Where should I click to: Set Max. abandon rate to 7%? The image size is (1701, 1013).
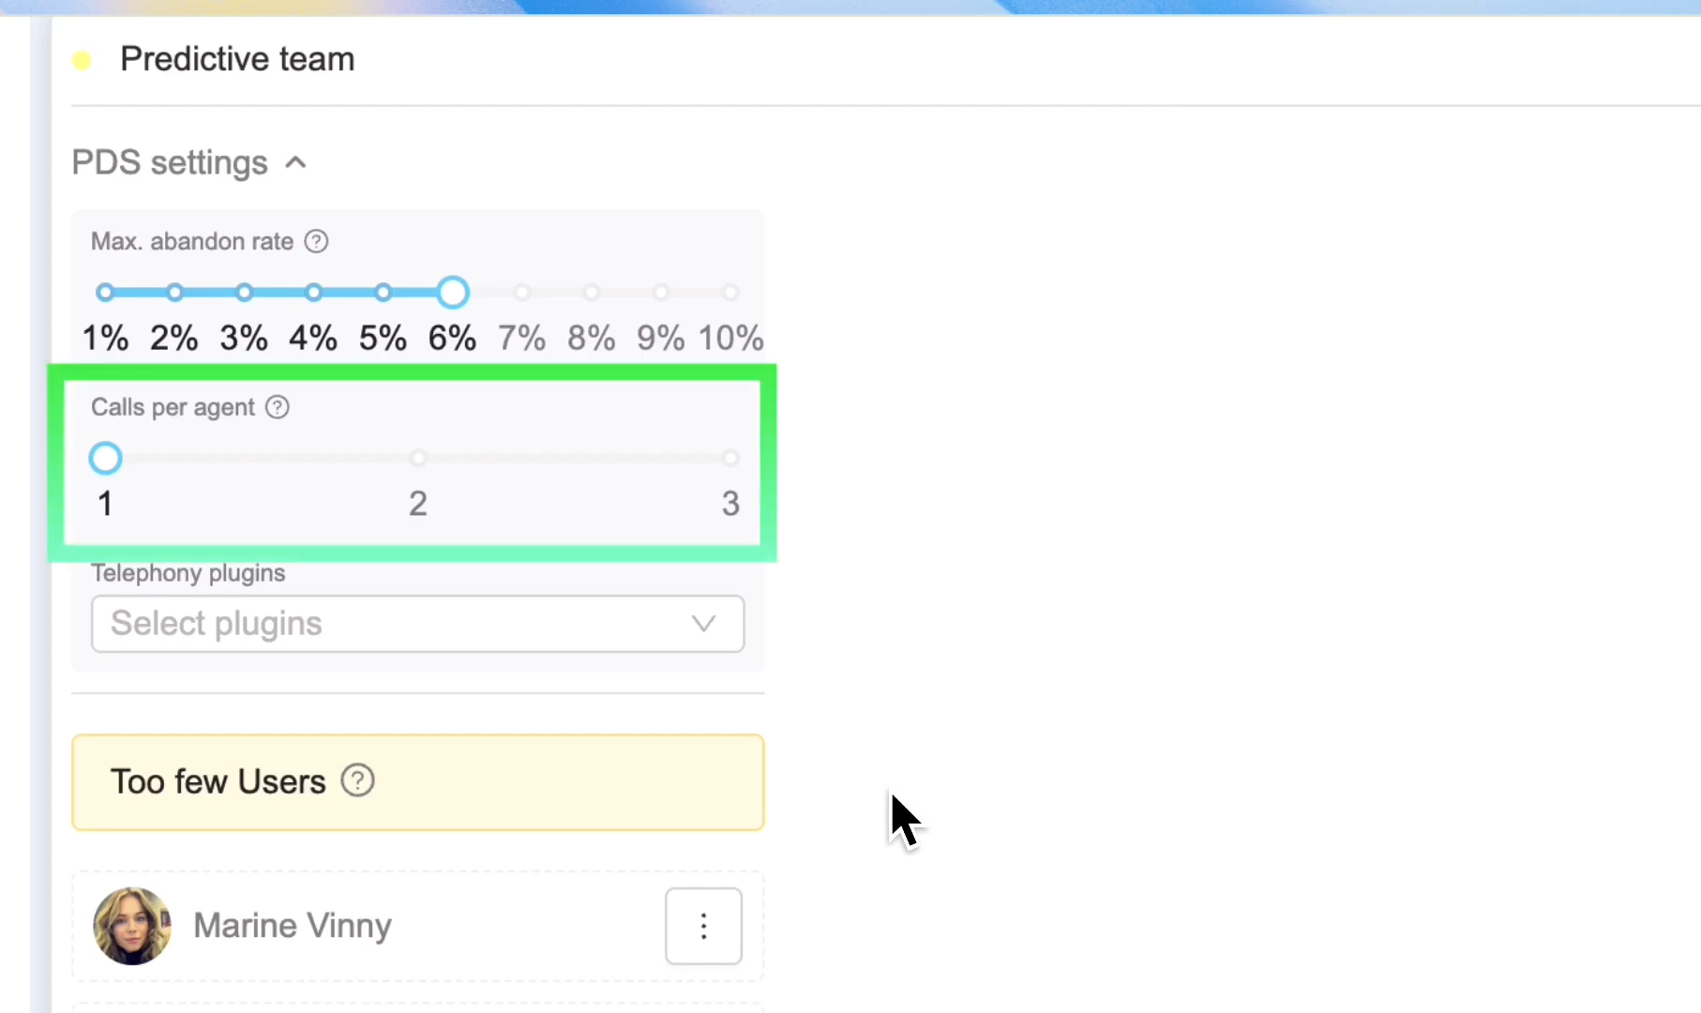[522, 293]
